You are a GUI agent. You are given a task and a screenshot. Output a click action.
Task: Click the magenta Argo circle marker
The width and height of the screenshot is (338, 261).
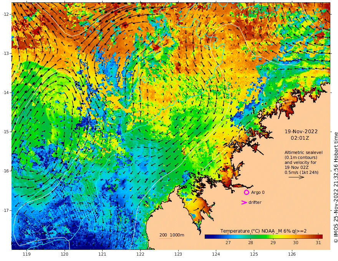(x=246, y=192)
